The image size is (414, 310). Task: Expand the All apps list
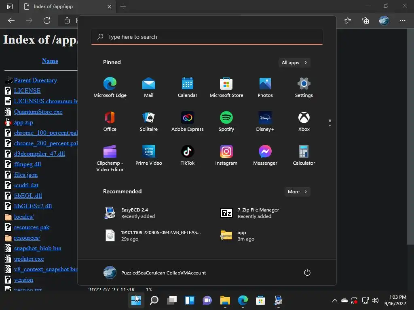pos(294,63)
